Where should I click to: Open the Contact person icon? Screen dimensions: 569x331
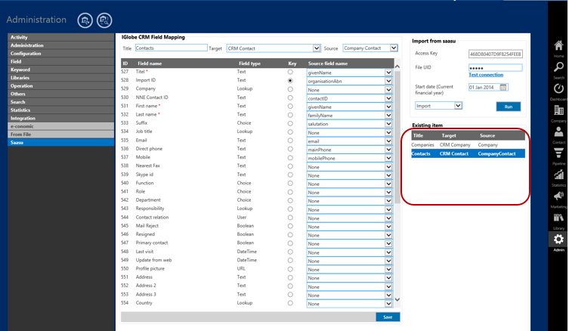click(x=558, y=131)
